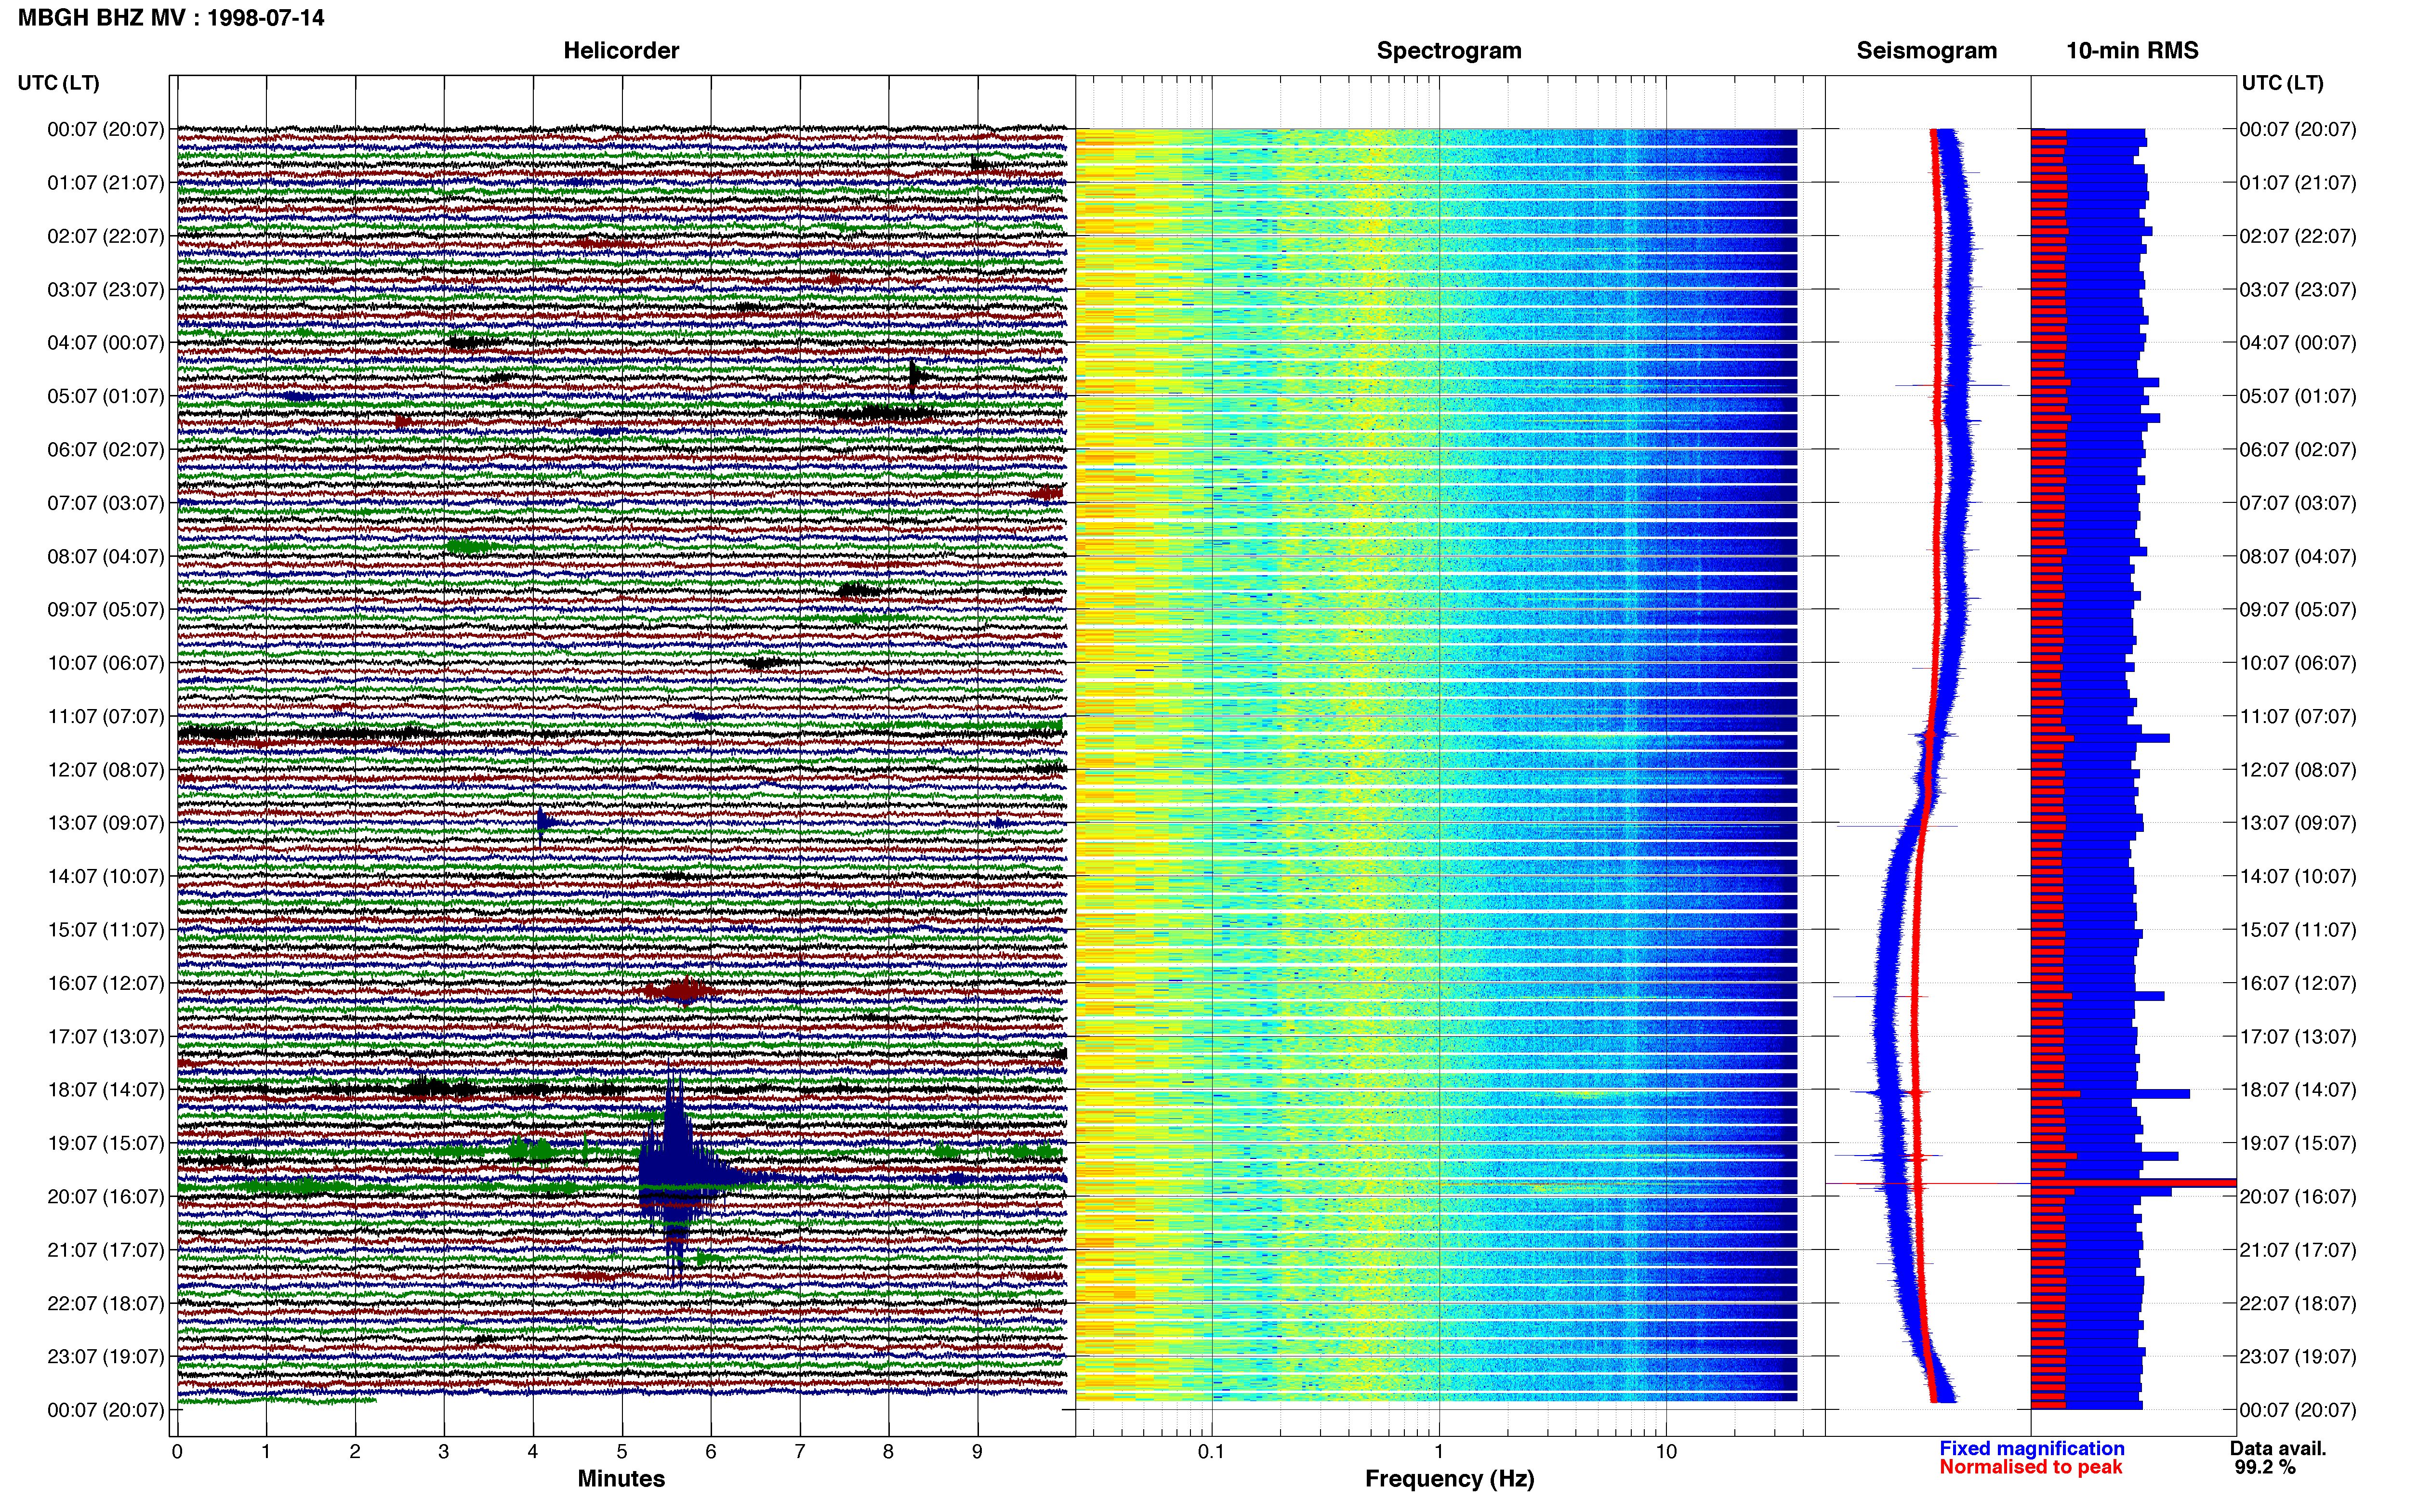Click the dark red event burst near 16:07
Image resolution: width=2418 pixels, height=1512 pixels.
[x=682, y=991]
